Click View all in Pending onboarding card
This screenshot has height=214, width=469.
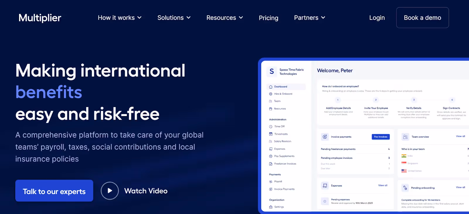[x=460, y=187]
